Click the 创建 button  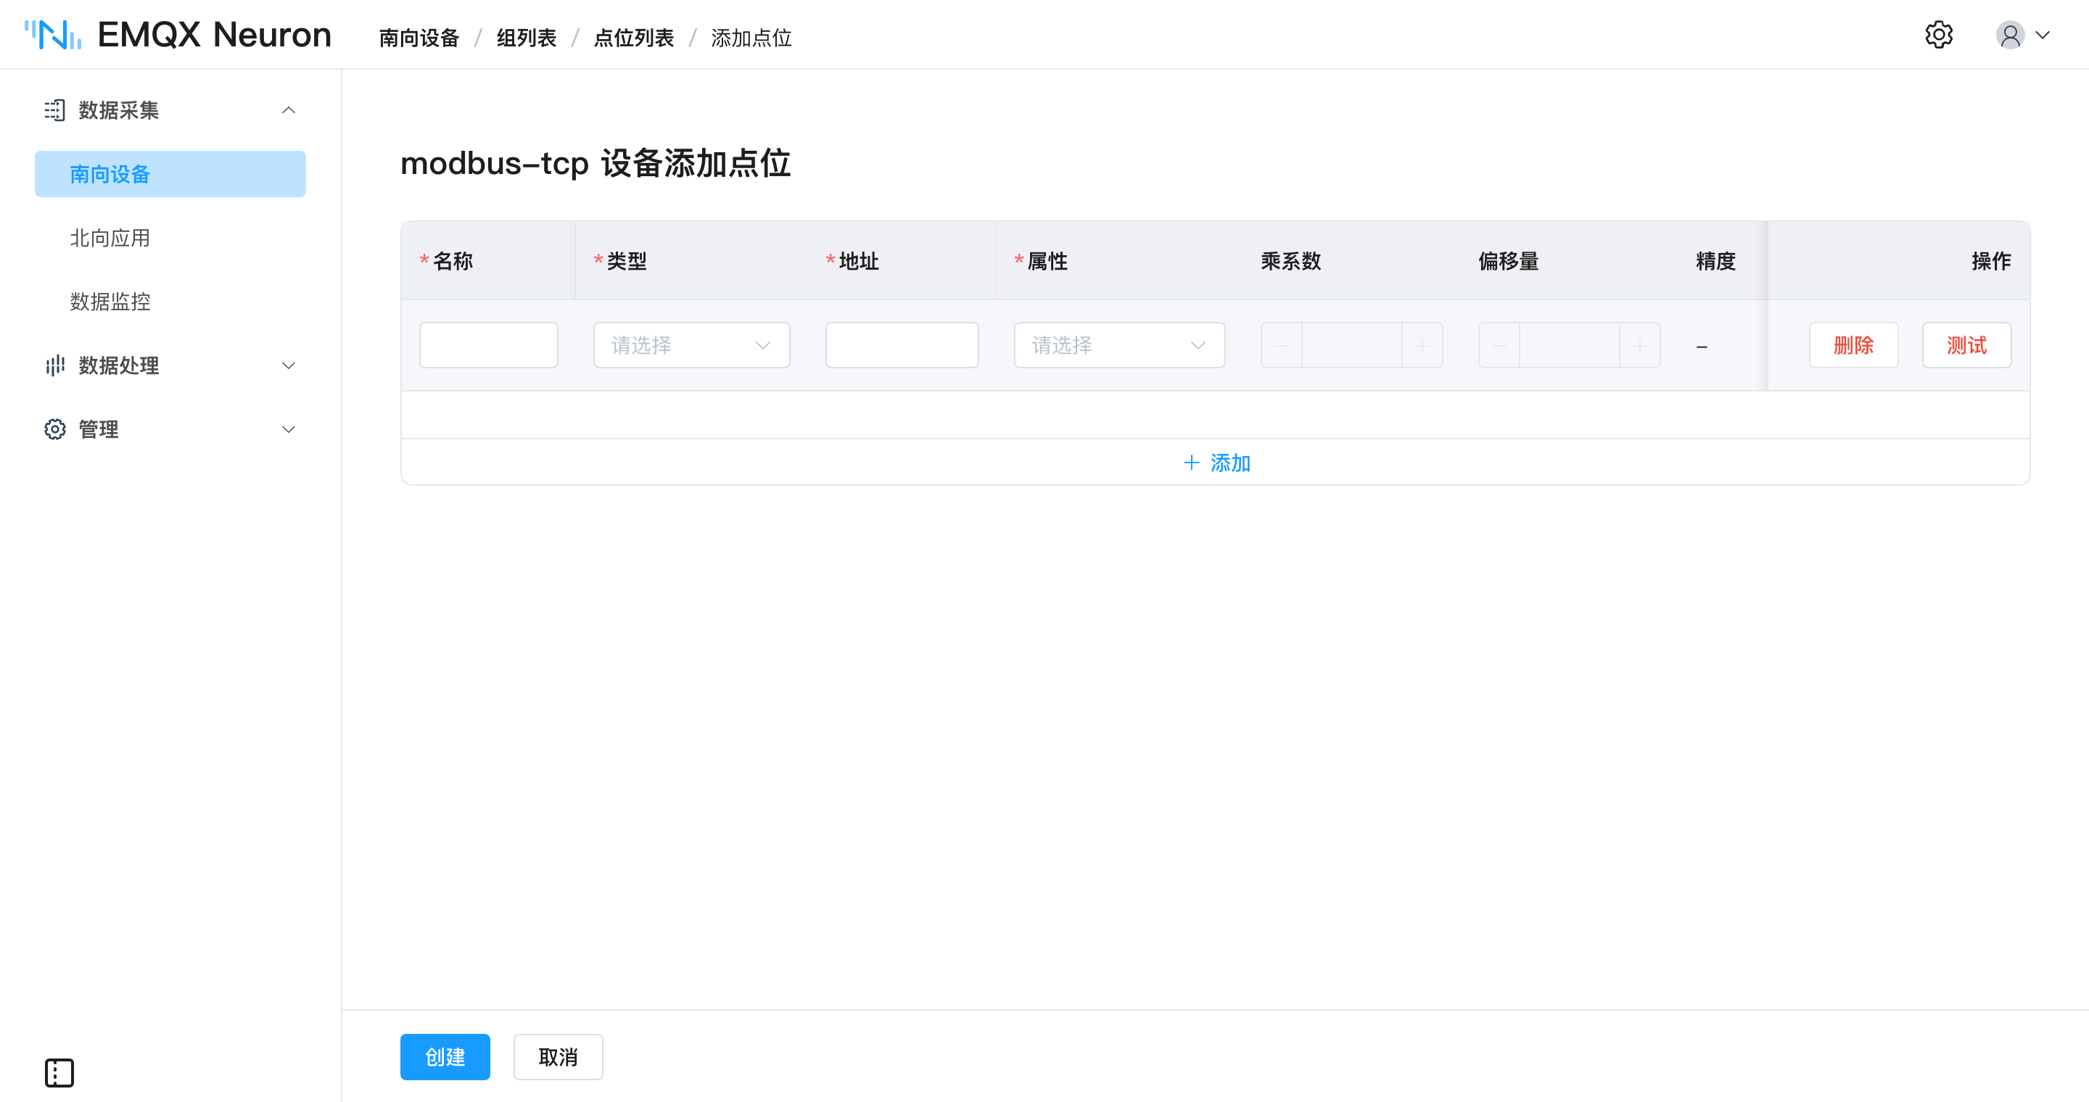click(x=445, y=1056)
